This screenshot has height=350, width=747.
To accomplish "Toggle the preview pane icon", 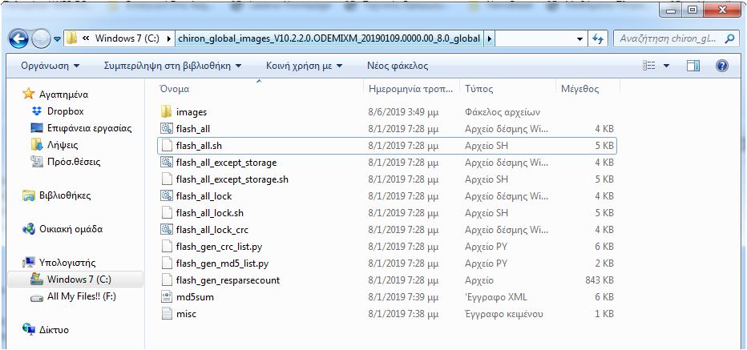I will click(692, 66).
